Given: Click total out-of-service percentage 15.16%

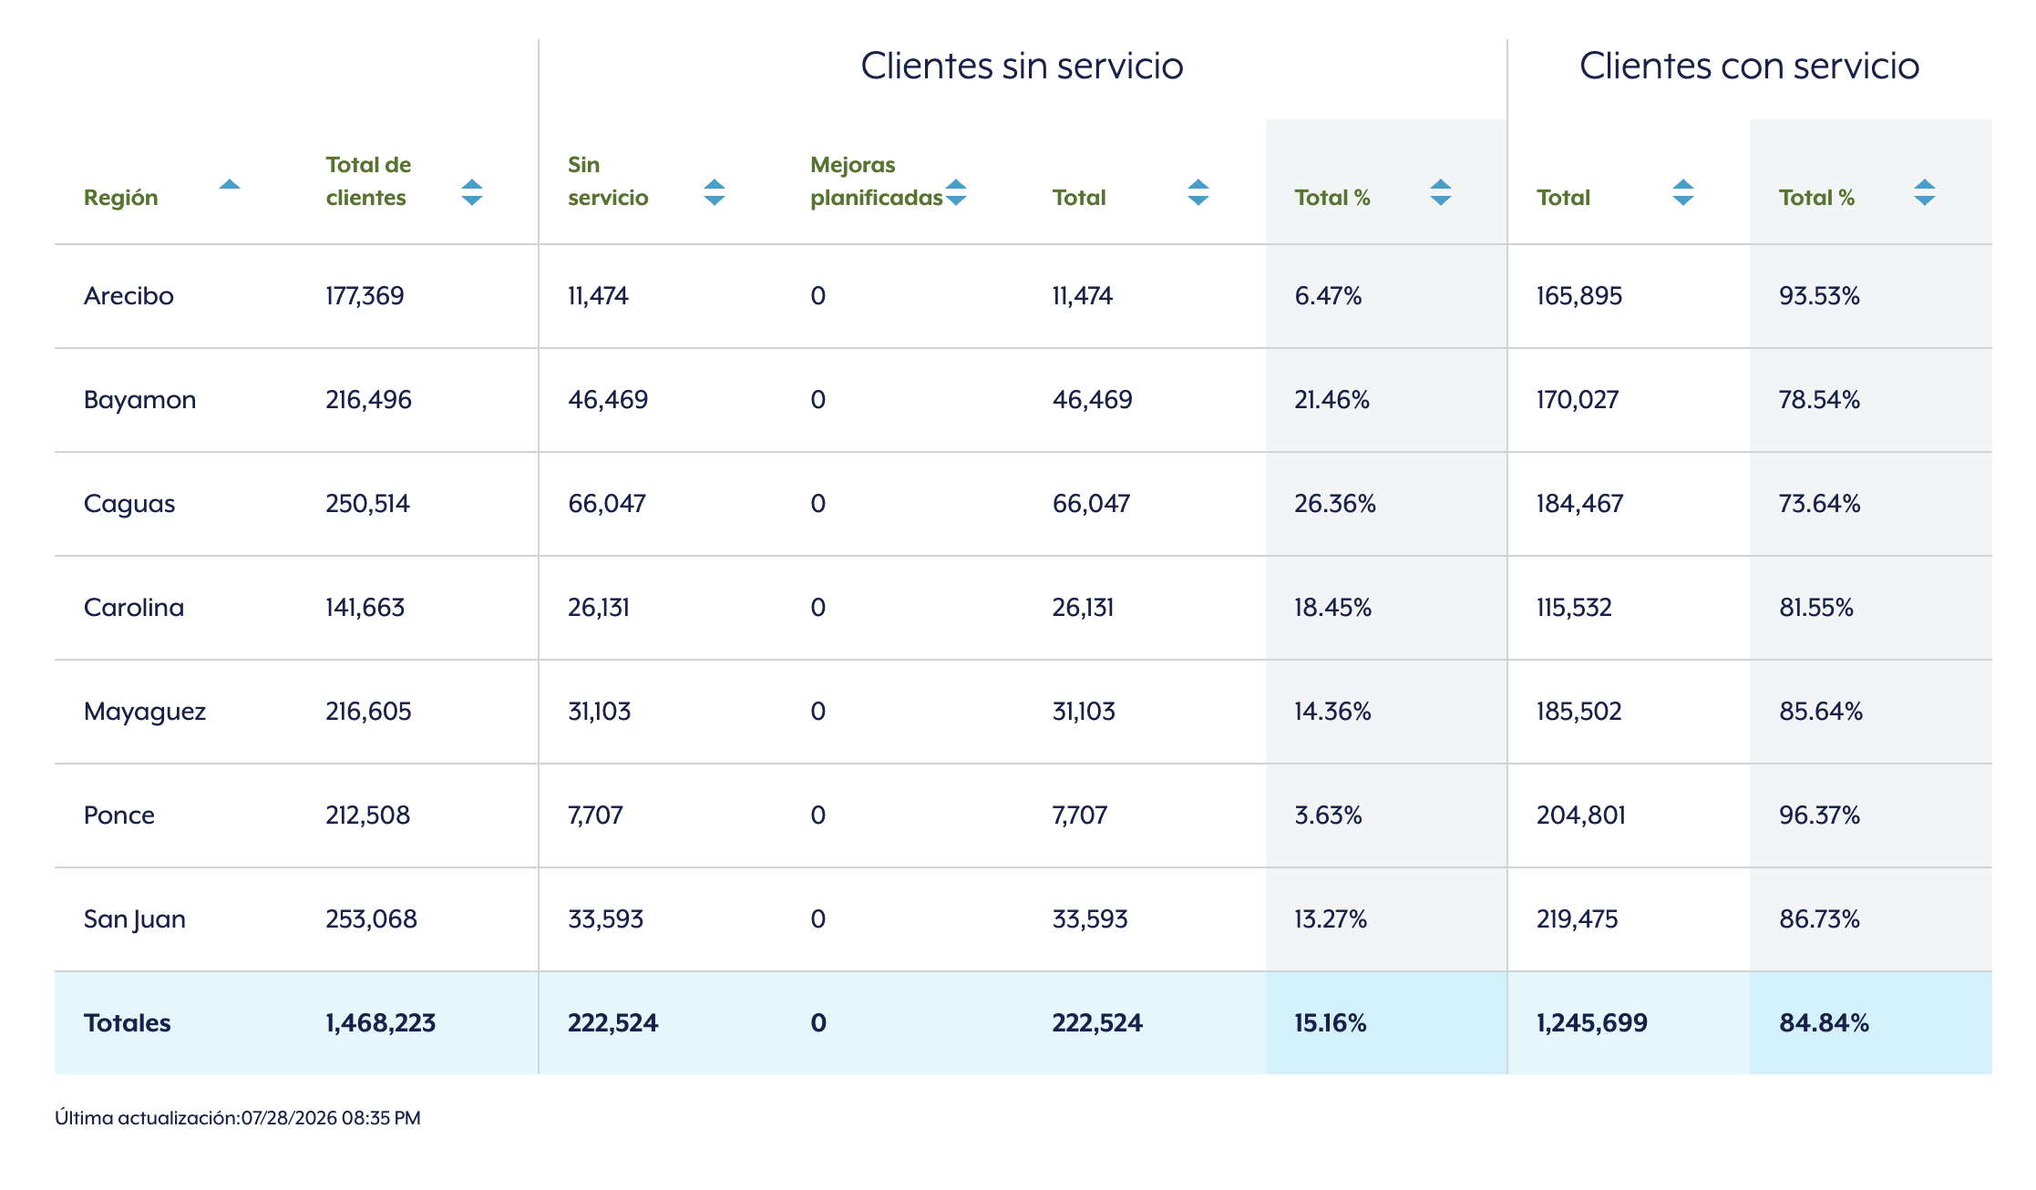Looking at the screenshot, I should (x=1331, y=1023).
